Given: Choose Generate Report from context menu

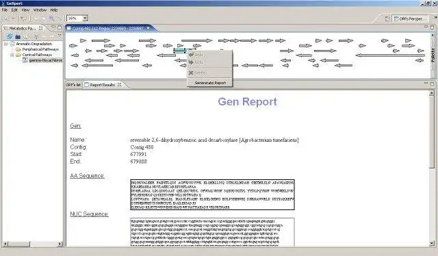Looking at the screenshot, I should (210, 83).
